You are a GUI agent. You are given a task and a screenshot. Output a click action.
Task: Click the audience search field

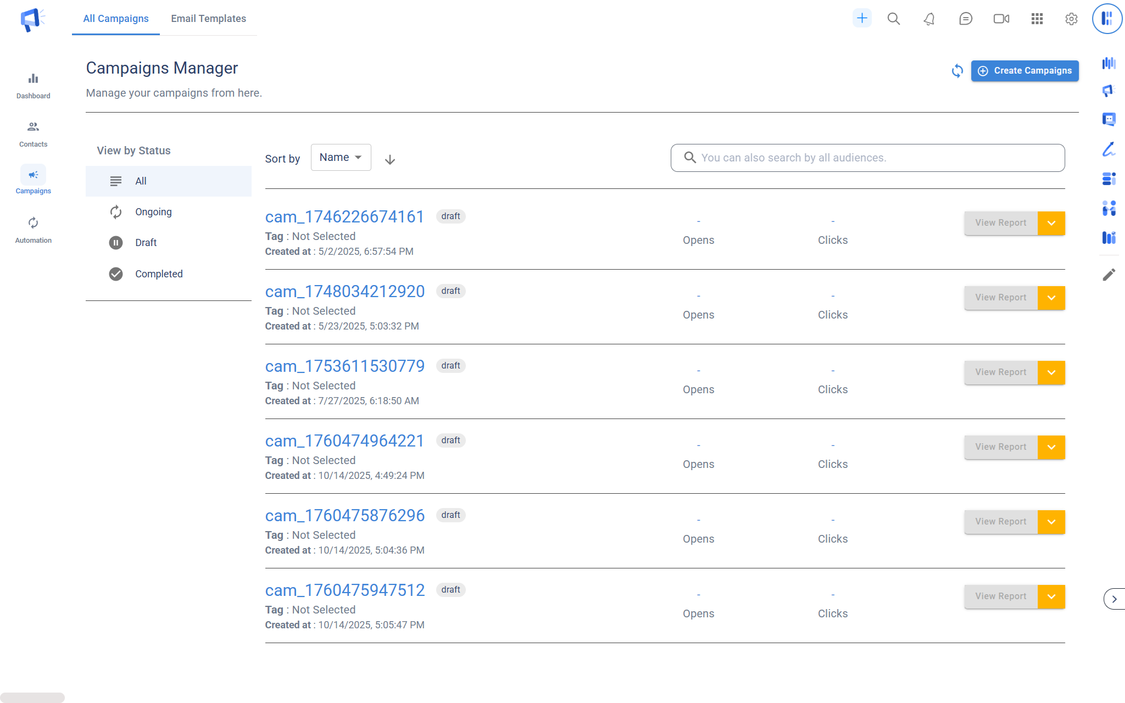868,158
